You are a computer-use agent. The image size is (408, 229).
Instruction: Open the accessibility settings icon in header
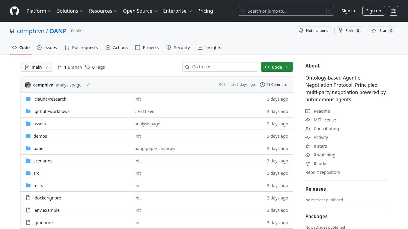(x=393, y=11)
